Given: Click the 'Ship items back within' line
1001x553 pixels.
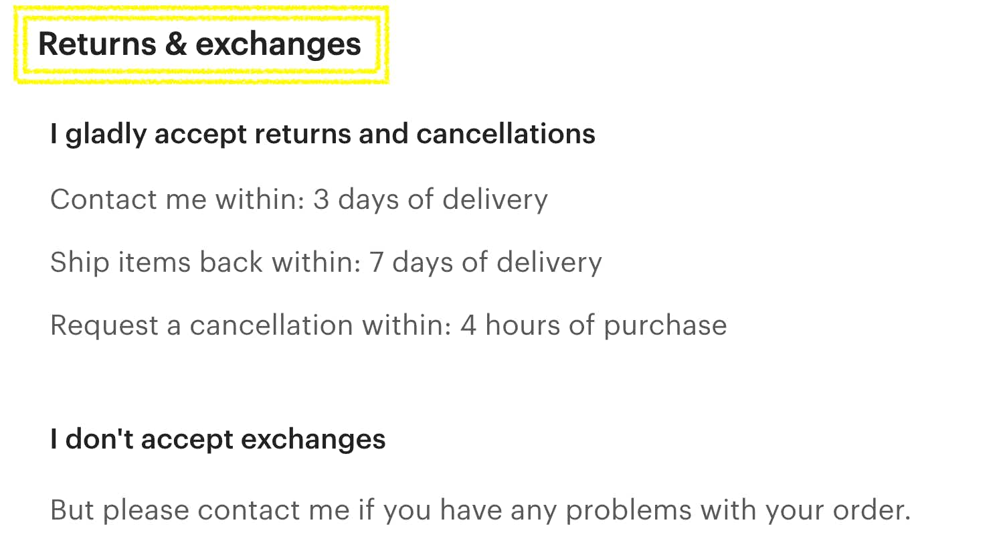Looking at the screenshot, I should (x=326, y=262).
